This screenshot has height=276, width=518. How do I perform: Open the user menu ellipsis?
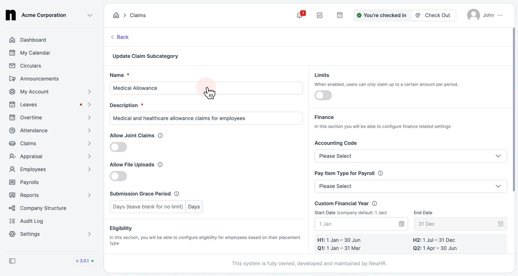click(x=500, y=15)
